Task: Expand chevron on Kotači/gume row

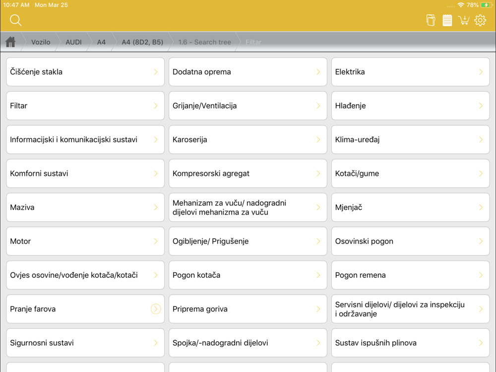Action: tap(481, 173)
